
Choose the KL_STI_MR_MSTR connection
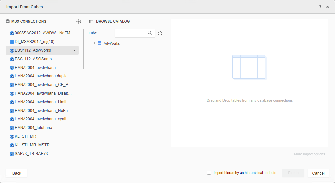pos(32,145)
